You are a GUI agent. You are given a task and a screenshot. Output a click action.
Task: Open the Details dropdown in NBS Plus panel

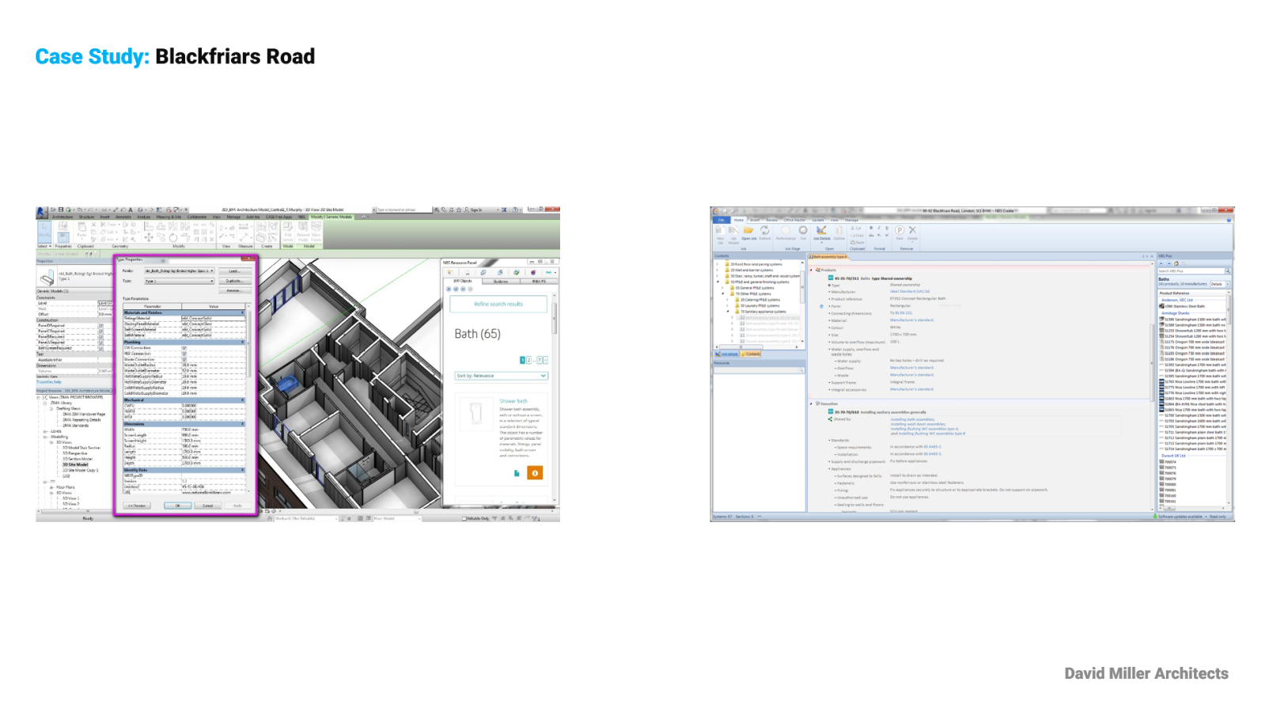point(1219,284)
